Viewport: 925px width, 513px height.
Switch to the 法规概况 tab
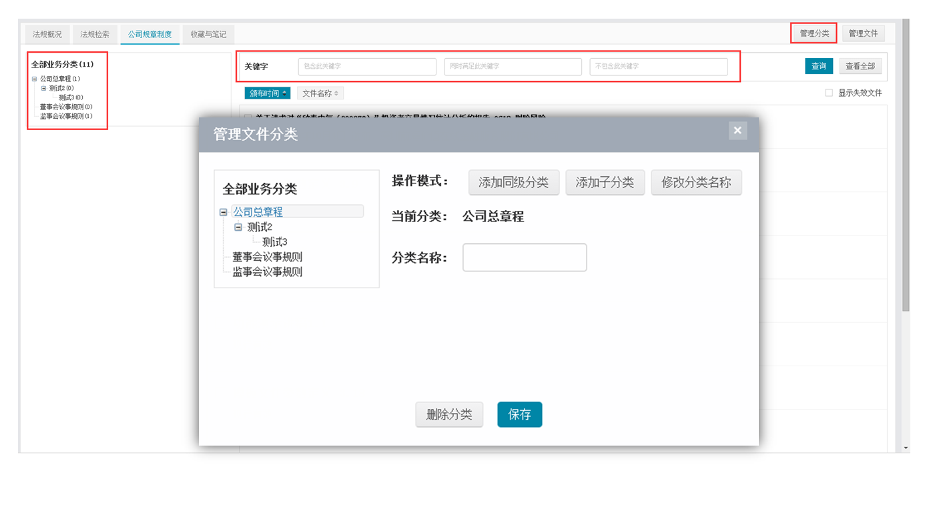click(47, 34)
